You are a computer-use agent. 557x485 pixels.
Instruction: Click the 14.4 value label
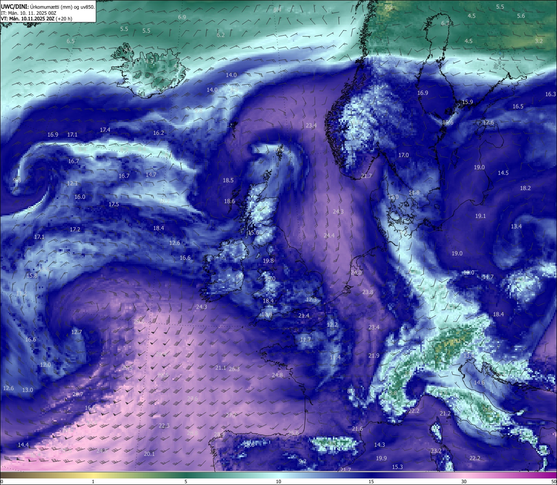[x=23, y=445]
